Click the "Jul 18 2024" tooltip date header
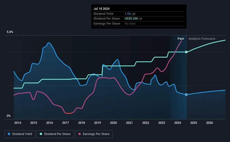The image size is (230, 142). pos(101,8)
